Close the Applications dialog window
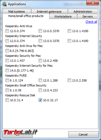The image size is (101, 140). [x=93, y=3]
